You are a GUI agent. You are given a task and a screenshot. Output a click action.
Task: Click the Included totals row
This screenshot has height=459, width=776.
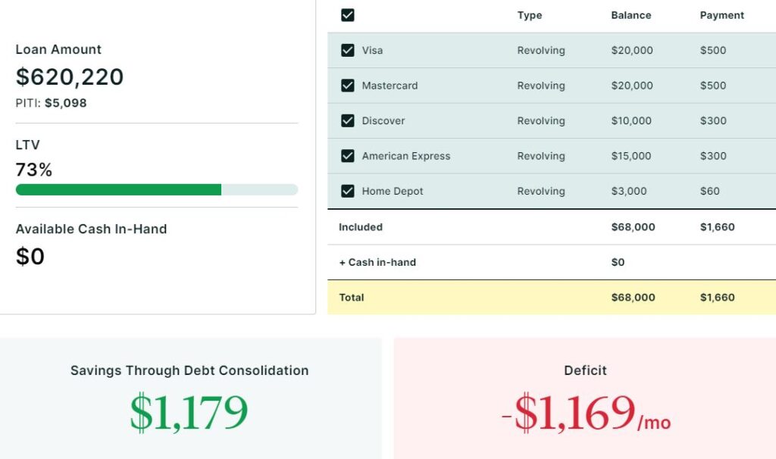(x=551, y=227)
